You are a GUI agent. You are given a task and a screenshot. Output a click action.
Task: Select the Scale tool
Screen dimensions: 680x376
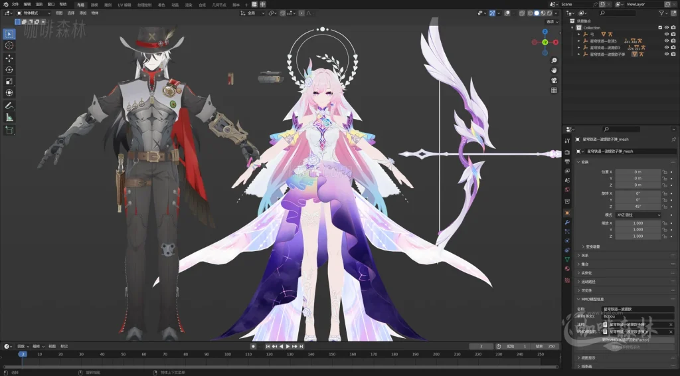[x=9, y=81]
